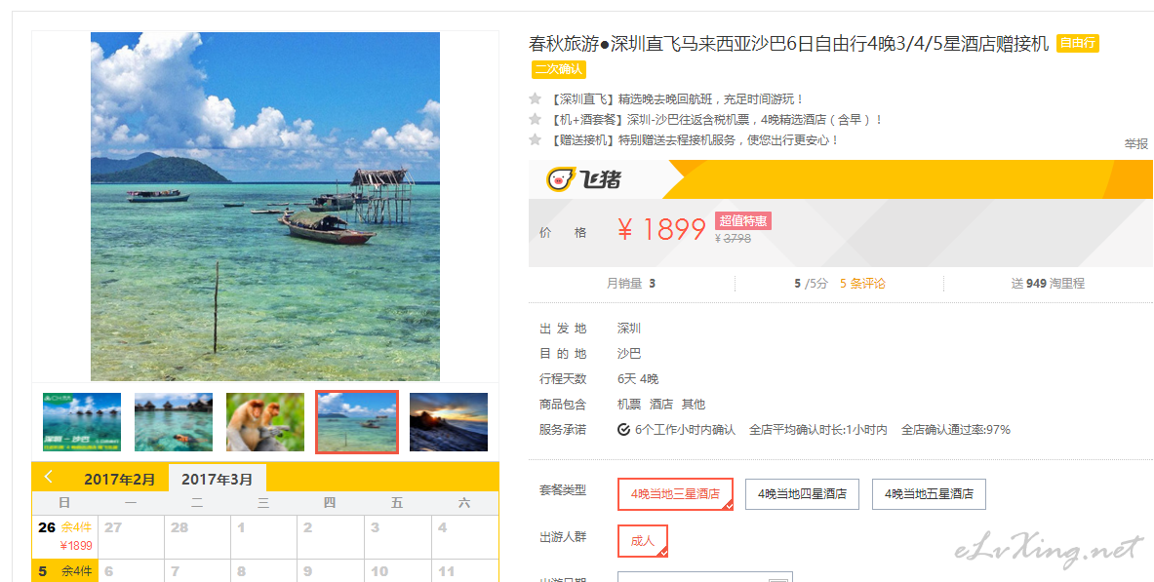Select 4晚当地五星酒店 package option
The image size is (1154, 582).
929,493
